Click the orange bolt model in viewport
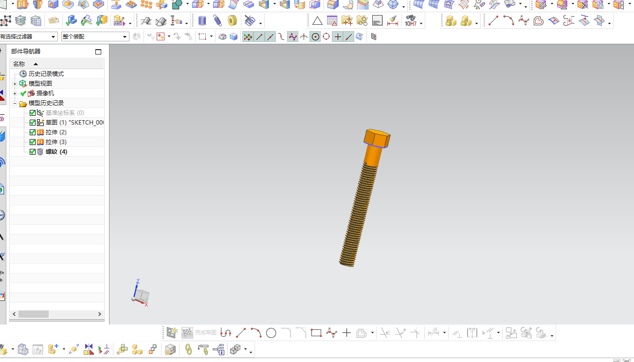 point(364,198)
